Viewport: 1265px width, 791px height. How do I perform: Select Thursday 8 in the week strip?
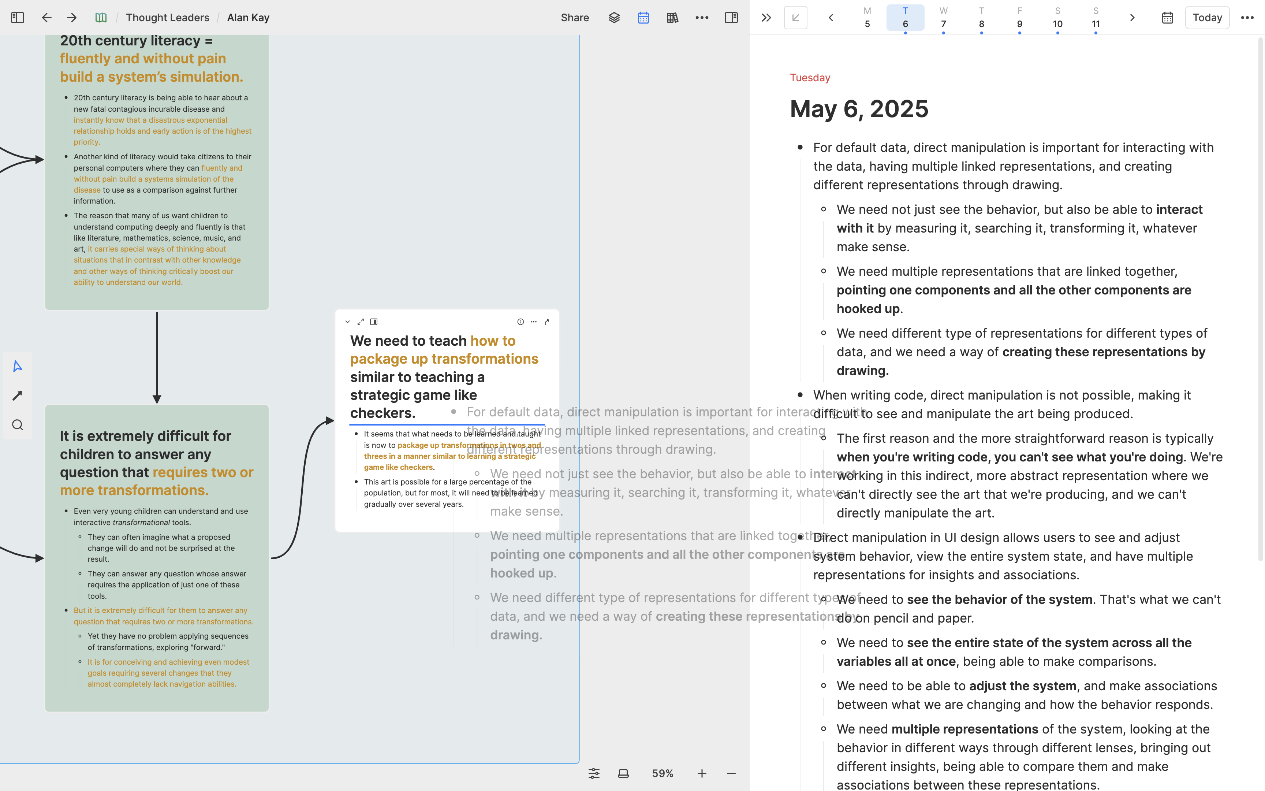[x=981, y=18]
